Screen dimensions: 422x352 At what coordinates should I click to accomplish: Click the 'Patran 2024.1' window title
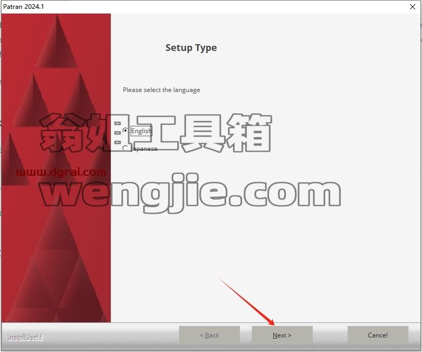[x=23, y=7]
